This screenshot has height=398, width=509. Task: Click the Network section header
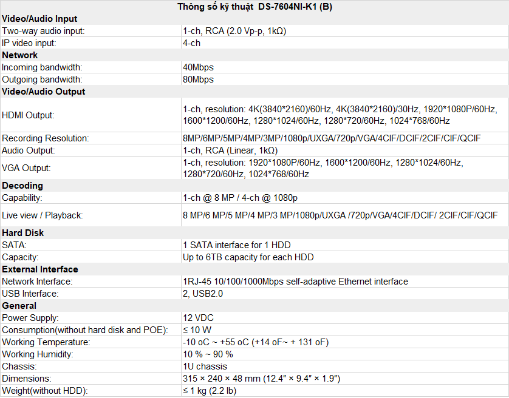(20, 55)
